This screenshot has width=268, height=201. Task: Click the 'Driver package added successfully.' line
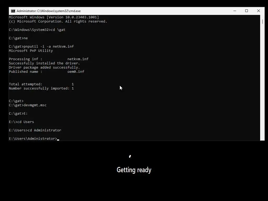(44, 67)
